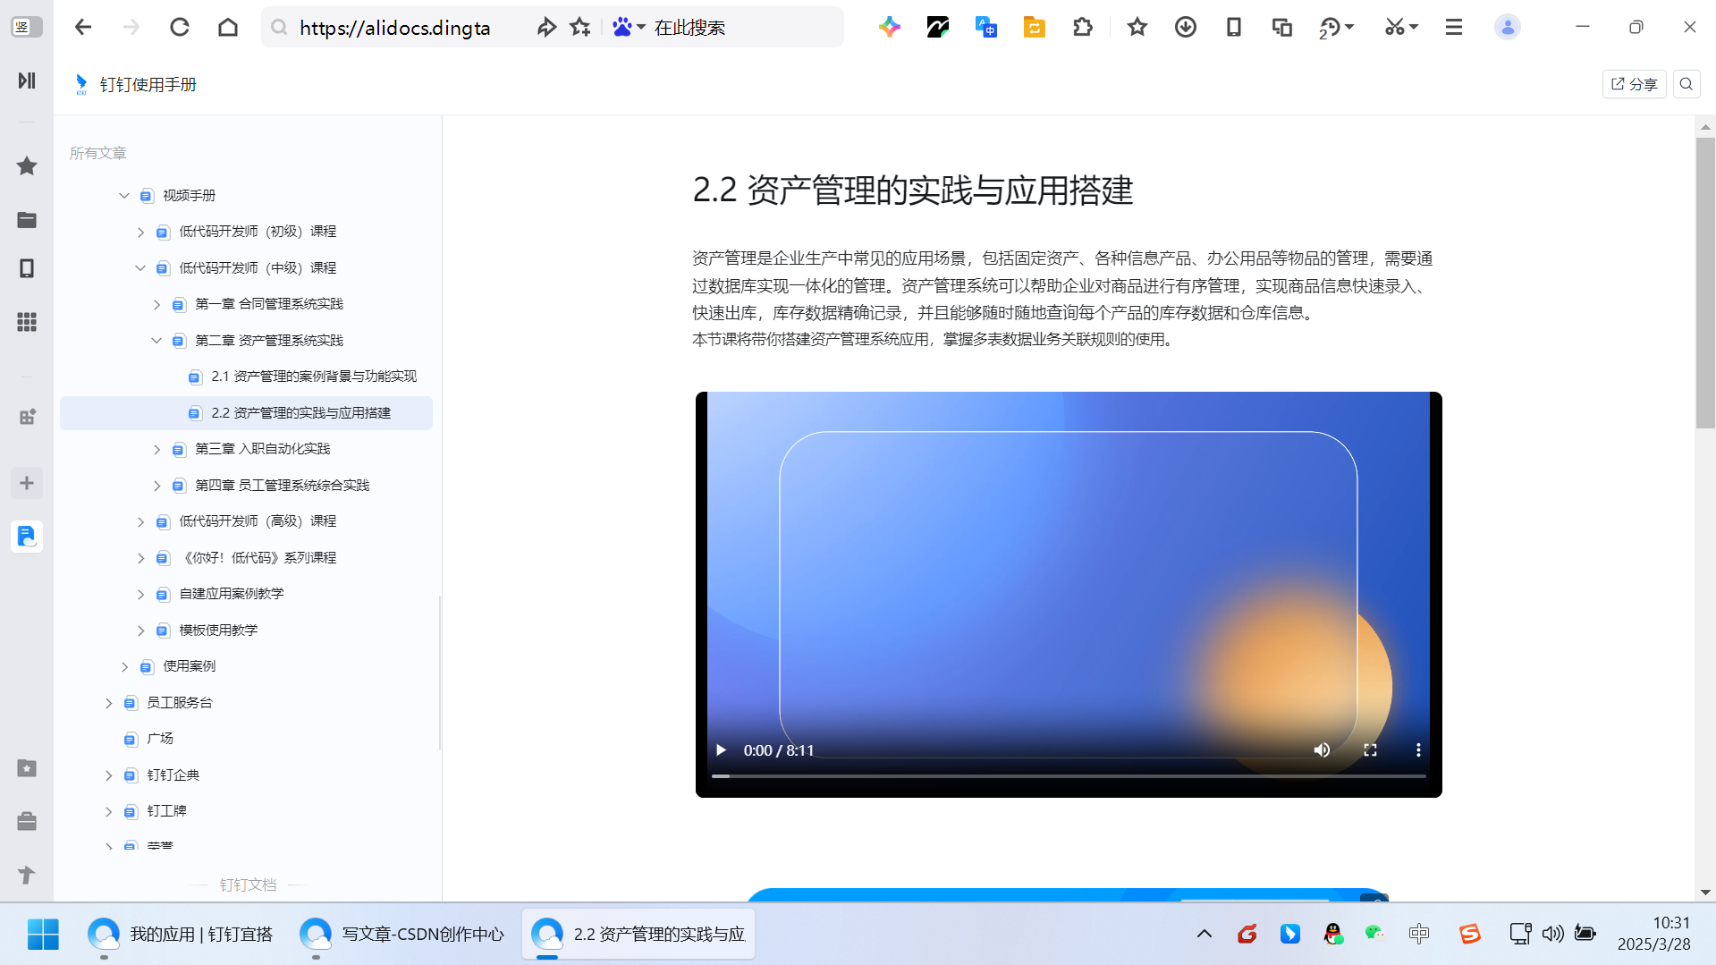Expand 第三章 入职自动化实践
The width and height of the screenshot is (1716, 965).
(x=156, y=449)
